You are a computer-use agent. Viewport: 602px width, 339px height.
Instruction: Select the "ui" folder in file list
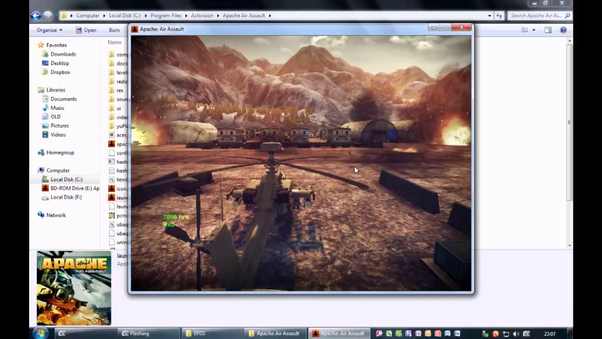coord(119,108)
